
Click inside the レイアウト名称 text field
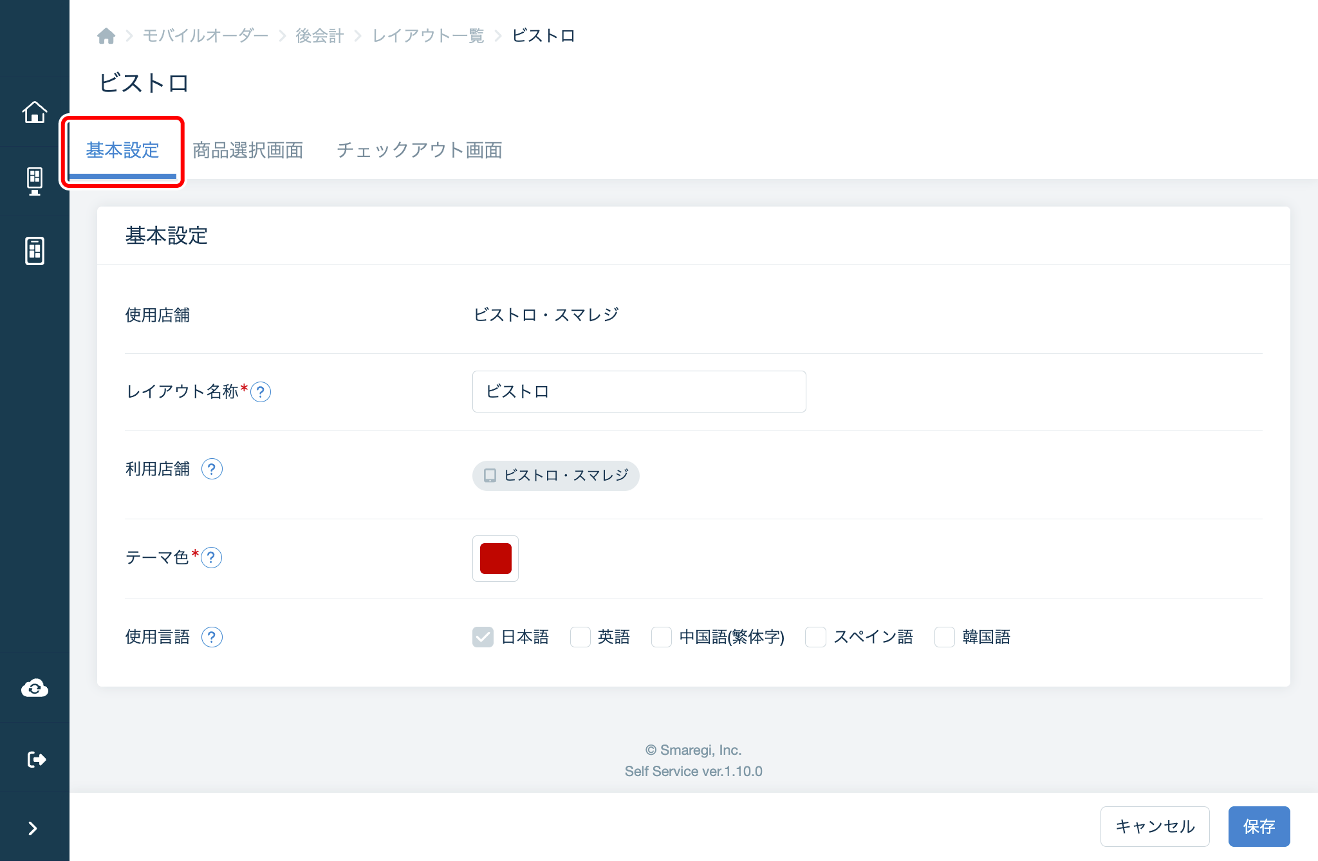pyautogui.click(x=638, y=391)
